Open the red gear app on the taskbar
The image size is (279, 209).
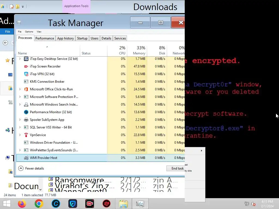click(x=107, y=204)
